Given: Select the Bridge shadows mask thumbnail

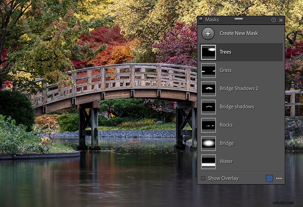Looking at the screenshot, I should point(208,107).
